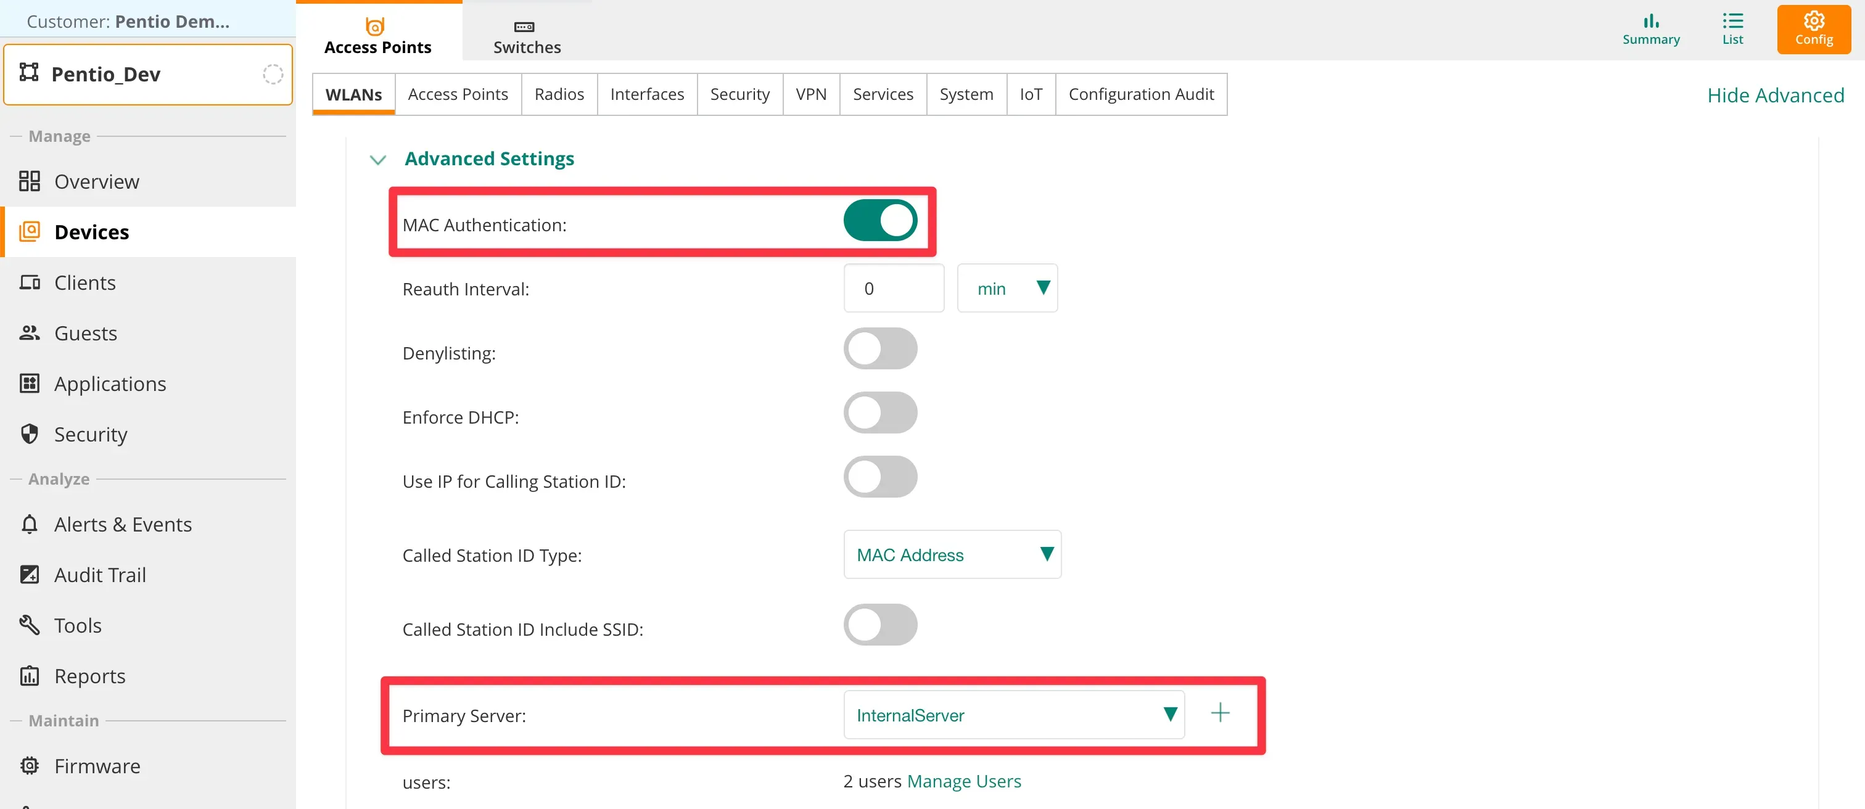
Task: Turn on Enforce DHCP switch
Action: (879, 413)
